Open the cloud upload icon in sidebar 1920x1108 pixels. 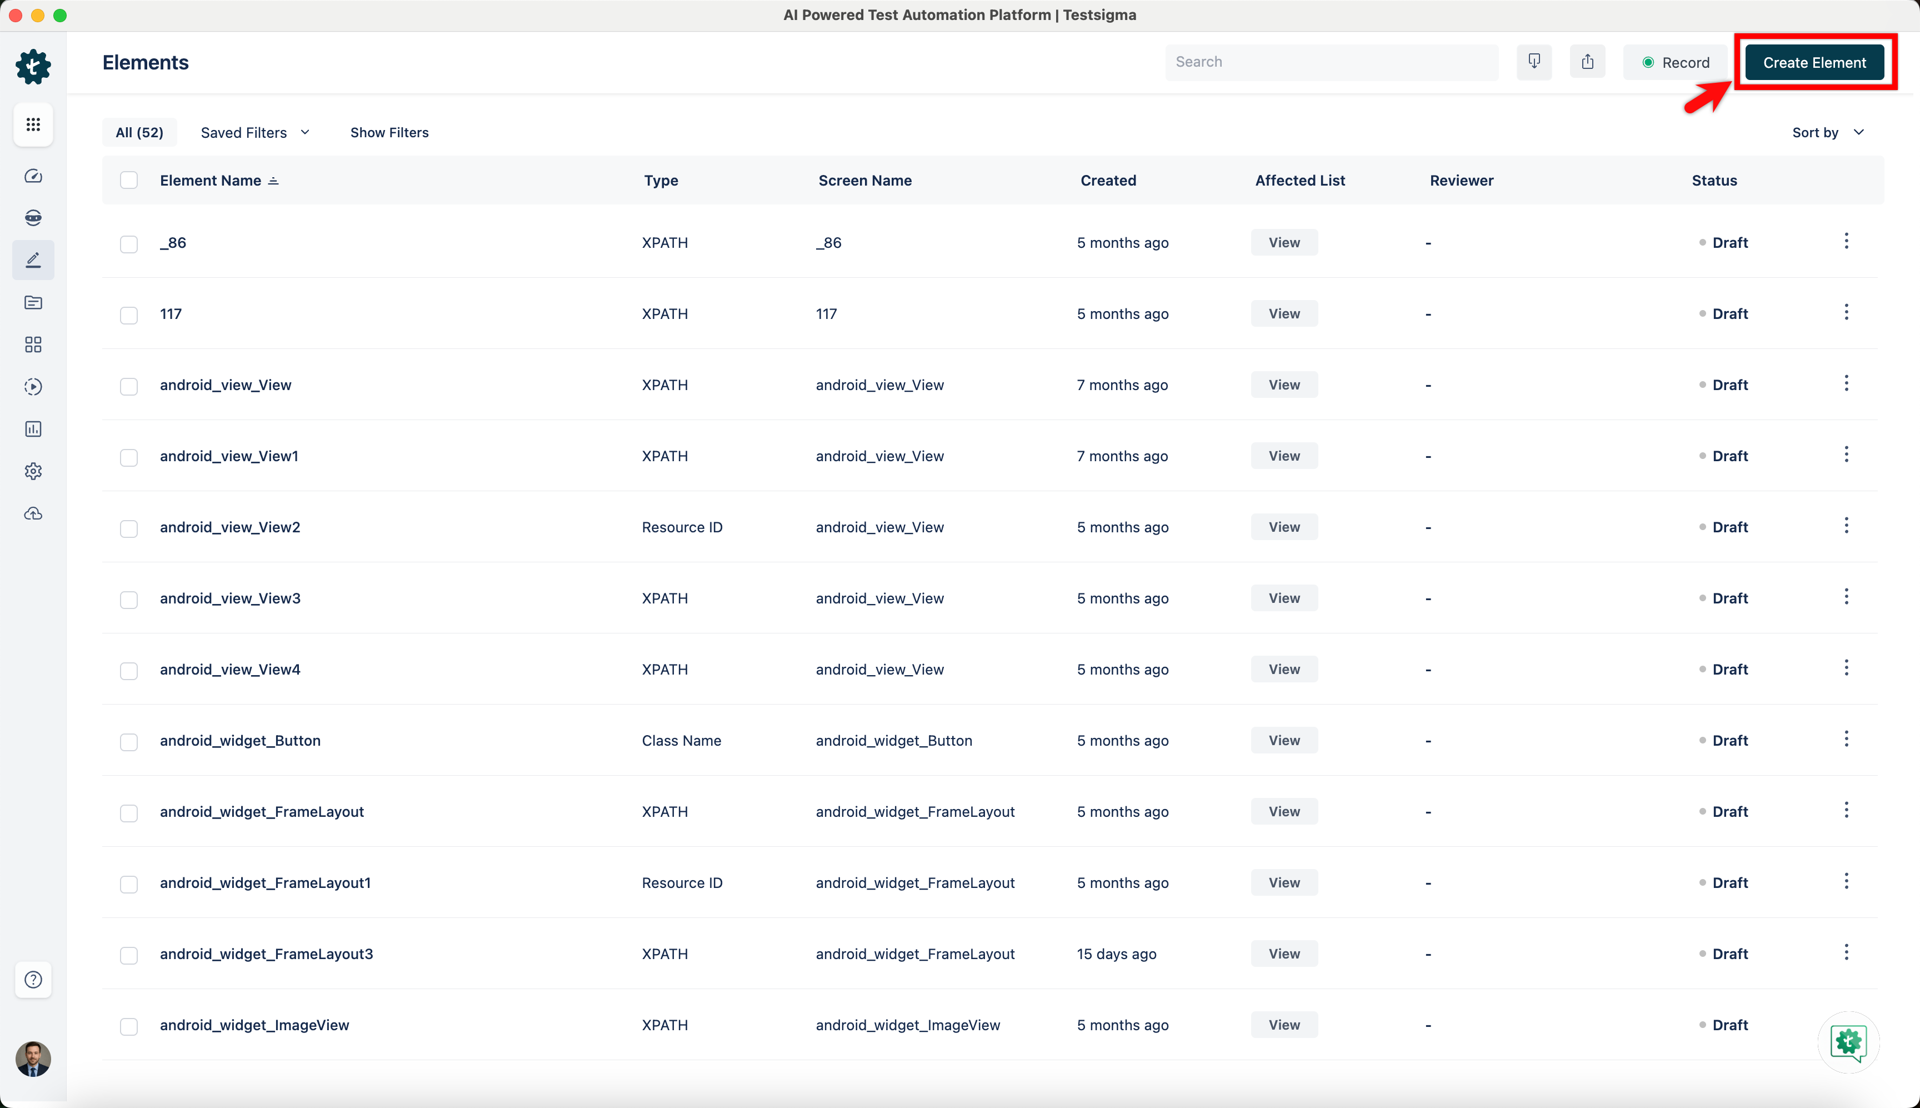(x=33, y=513)
